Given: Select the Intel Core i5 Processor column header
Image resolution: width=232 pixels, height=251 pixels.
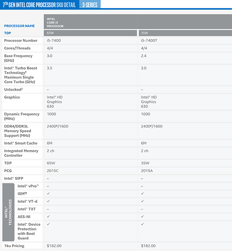Looking at the screenshot, I should (x=55, y=22).
